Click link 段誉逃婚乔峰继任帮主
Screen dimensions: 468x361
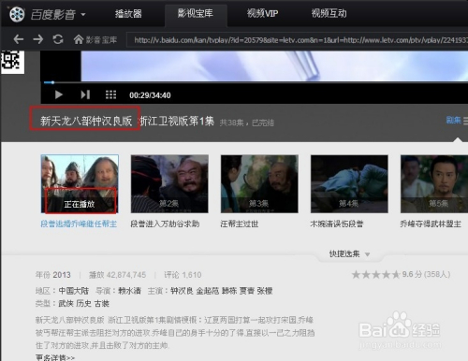click(x=79, y=224)
